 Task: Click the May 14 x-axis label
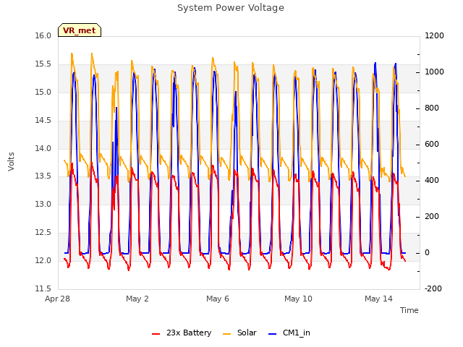pyautogui.click(x=378, y=299)
